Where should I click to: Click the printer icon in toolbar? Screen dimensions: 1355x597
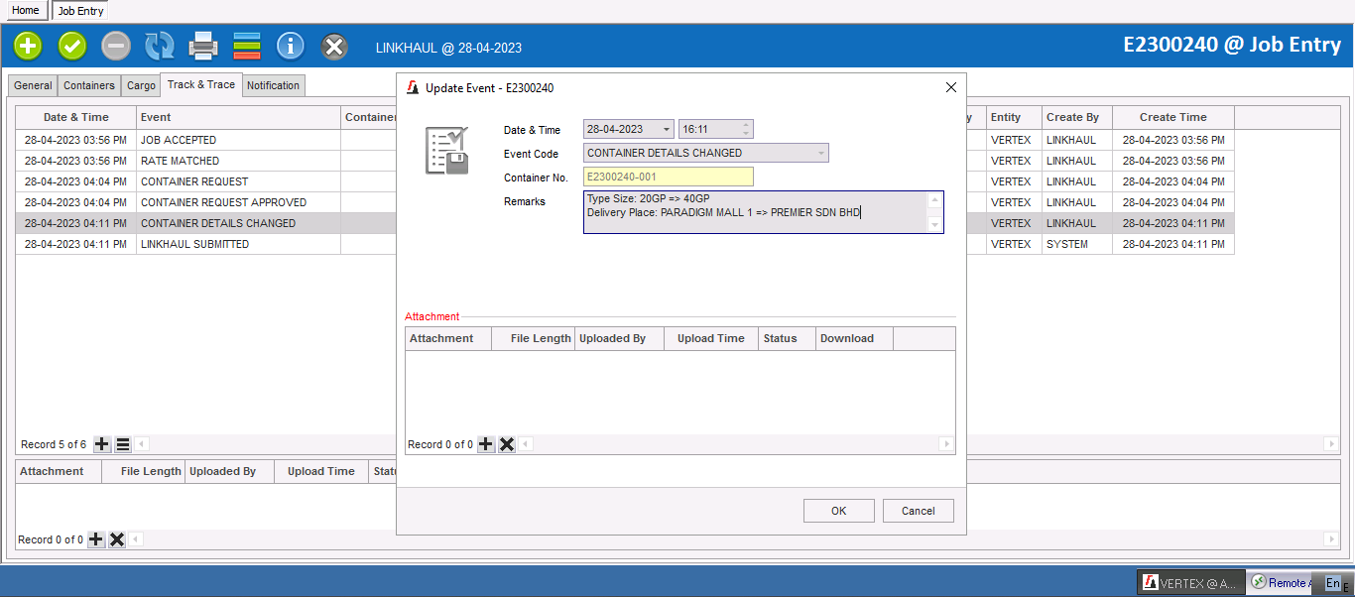(203, 46)
